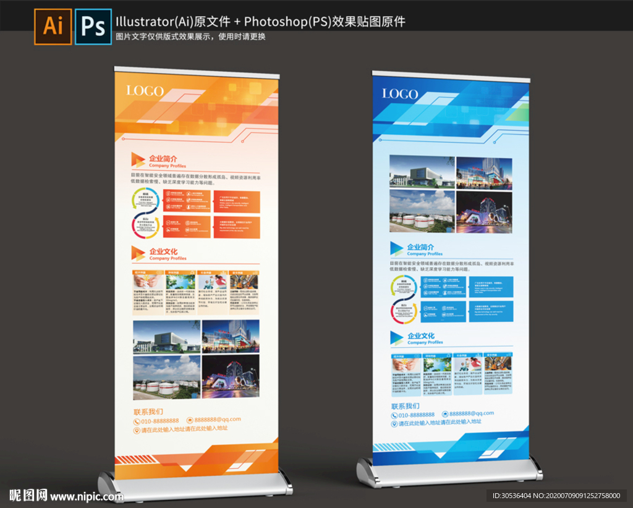Click the red-yellow circular diagram on orange banner
The width and height of the screenshot is (633, 508).
coord(145,226)
